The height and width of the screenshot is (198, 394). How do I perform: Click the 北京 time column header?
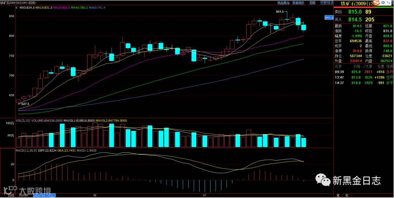(338, 67)
